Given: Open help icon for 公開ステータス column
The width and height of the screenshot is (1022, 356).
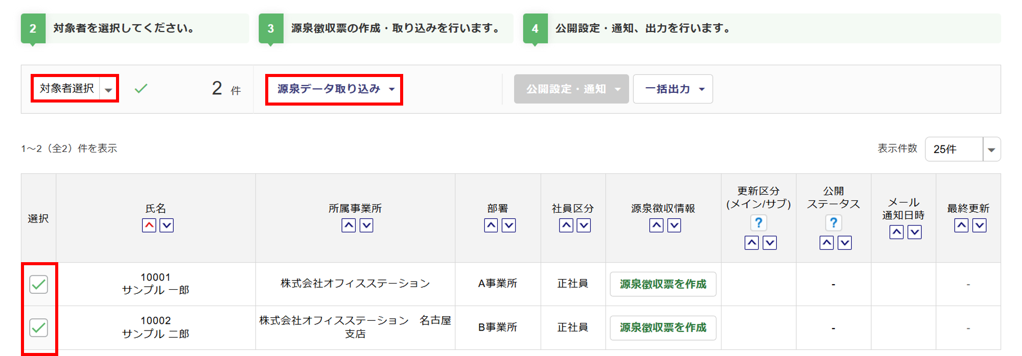Looking at the screenshot, I should point(833,223).
